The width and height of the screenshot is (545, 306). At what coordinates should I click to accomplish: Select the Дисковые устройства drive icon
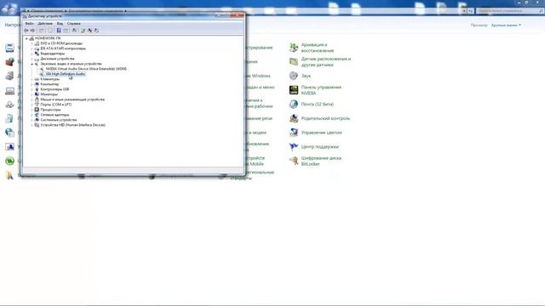coord(37,59)
